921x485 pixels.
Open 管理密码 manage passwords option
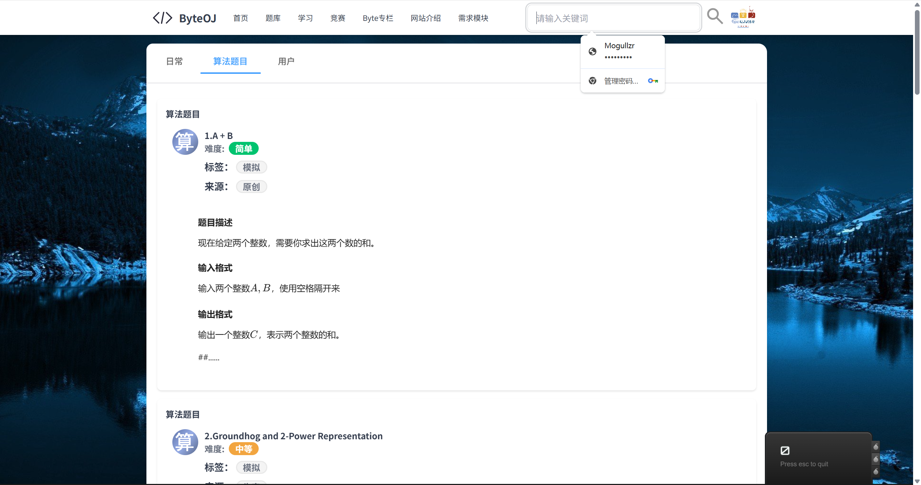point(621,81)
